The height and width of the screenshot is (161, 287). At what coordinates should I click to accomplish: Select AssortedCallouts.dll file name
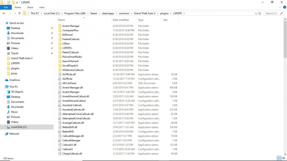73,110
